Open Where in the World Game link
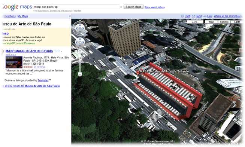 tap(228, 16)
